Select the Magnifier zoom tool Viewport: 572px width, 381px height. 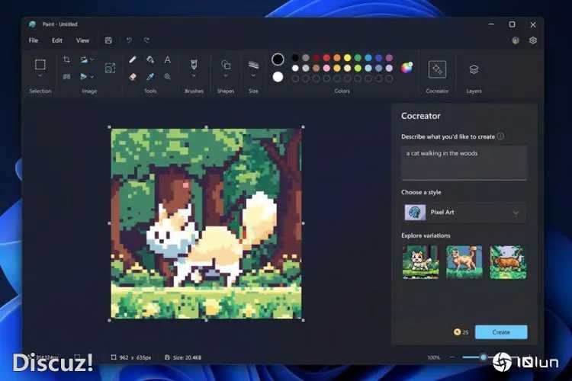click(168, 76)
